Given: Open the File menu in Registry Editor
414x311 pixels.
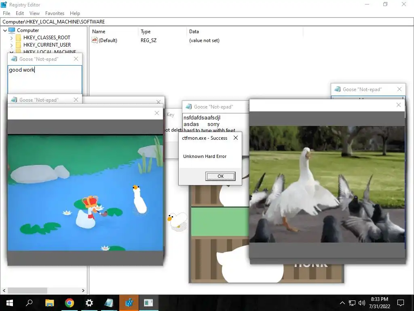Looking at the screenshot, I should [x=6, y=13].
